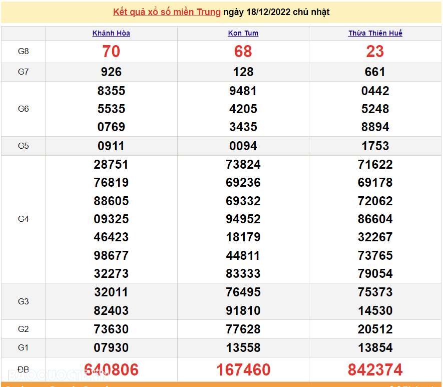Select the G7 number 926

[x=111, y=72]
